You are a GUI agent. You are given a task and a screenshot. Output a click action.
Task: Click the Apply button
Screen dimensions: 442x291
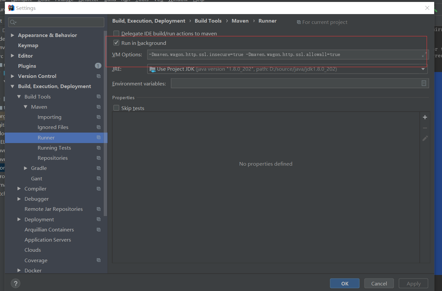[x=414, y=283]
